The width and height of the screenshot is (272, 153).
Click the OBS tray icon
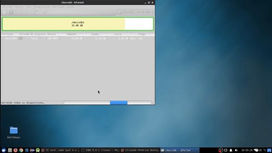[221, 150]
